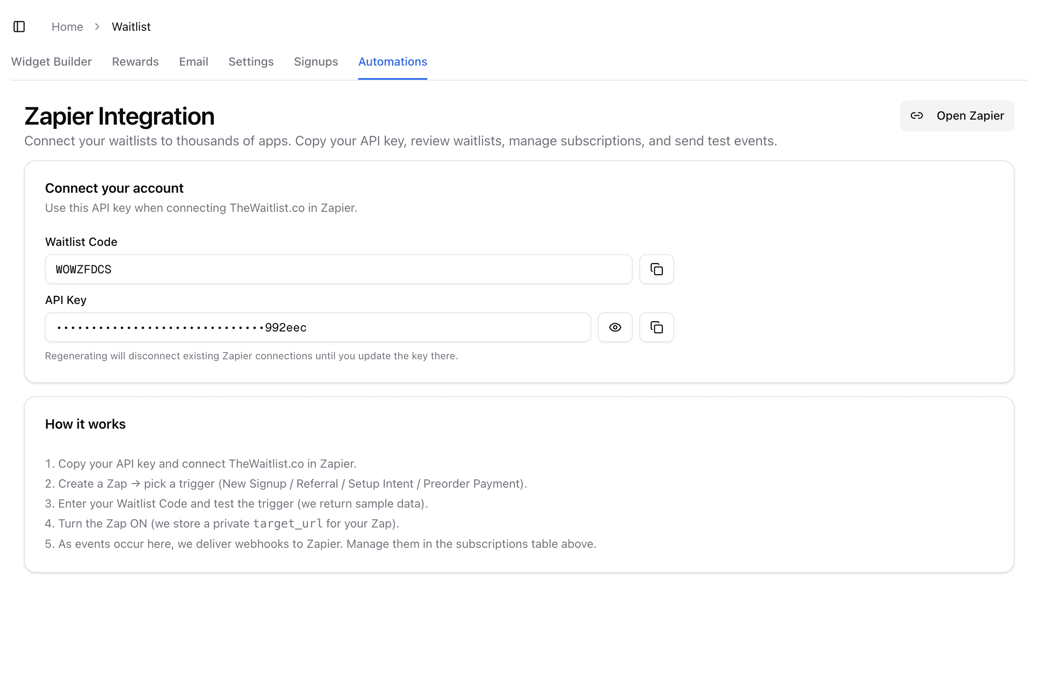This screenshot has height=682, width=1041.
Task: Copy the API key to clipboard
Action: (x=656, y=327)
